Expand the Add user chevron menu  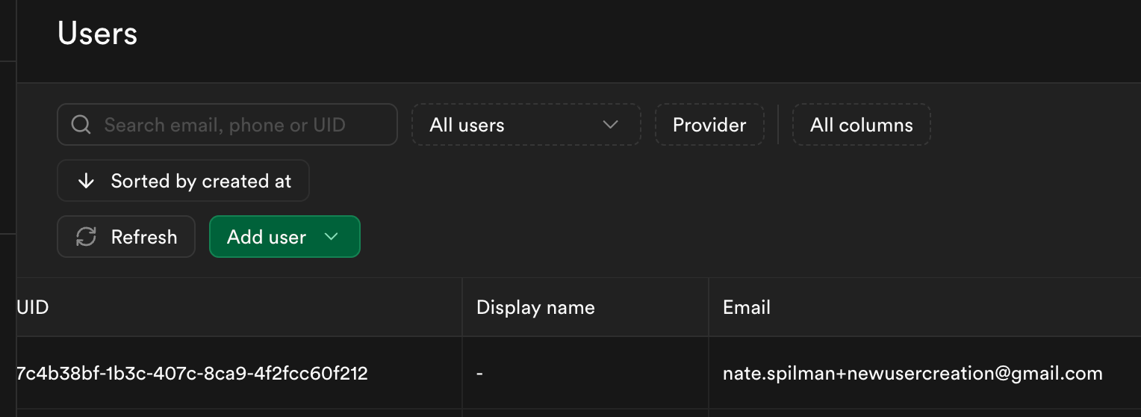[x=332, y=237]
